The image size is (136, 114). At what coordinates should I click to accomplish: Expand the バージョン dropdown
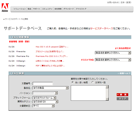click(x=45, y=93)
